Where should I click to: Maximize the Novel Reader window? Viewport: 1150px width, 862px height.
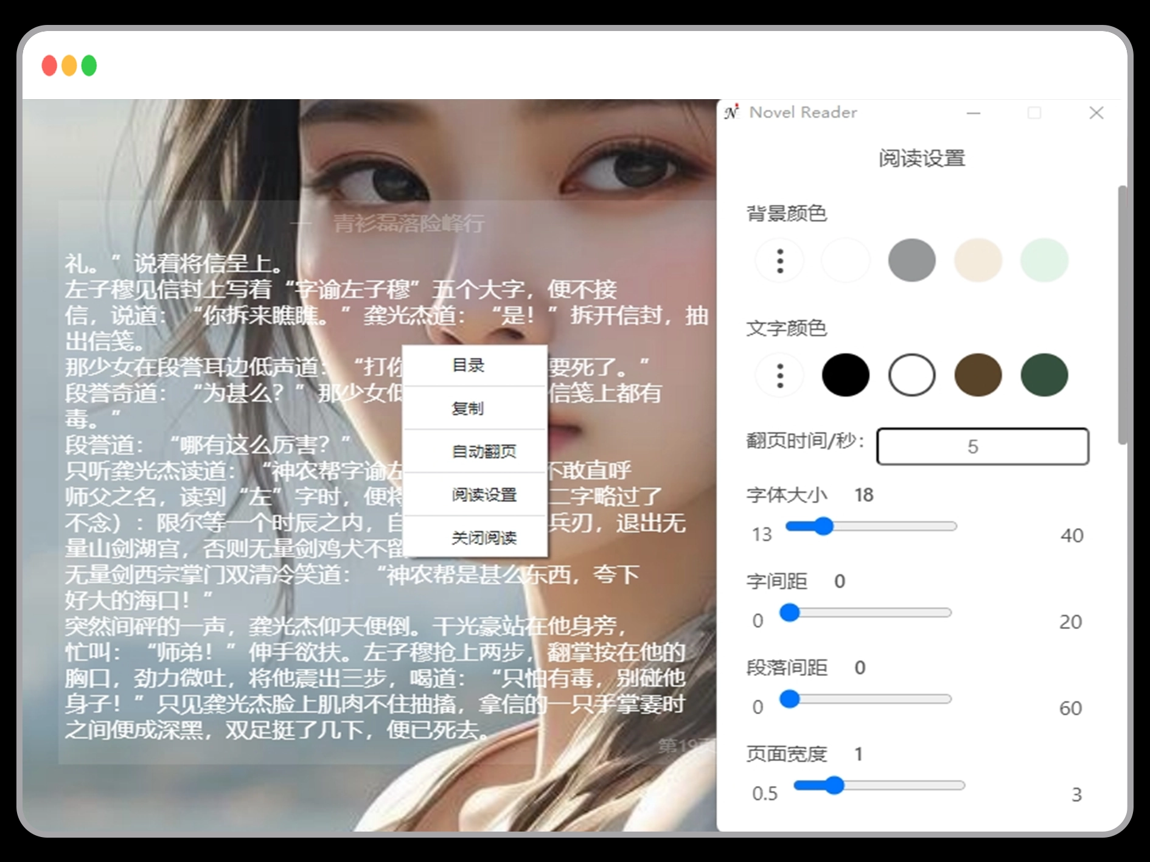[1034, 113]
